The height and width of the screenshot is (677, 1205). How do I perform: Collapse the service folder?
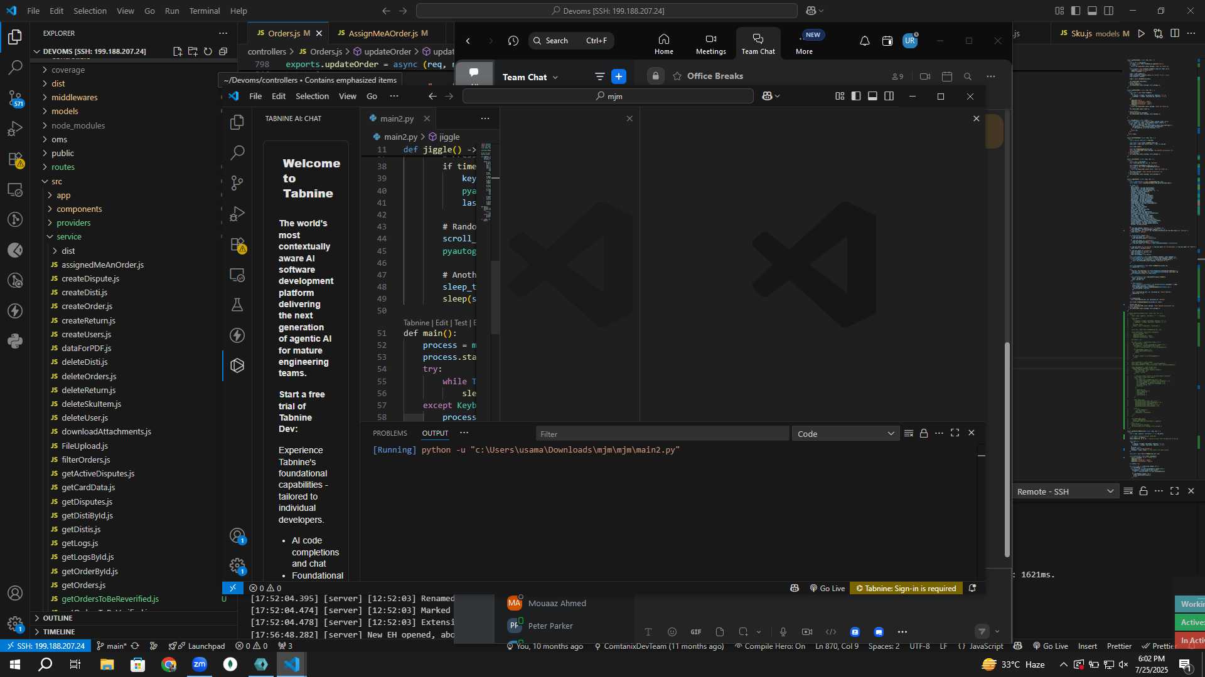[68, 236]
